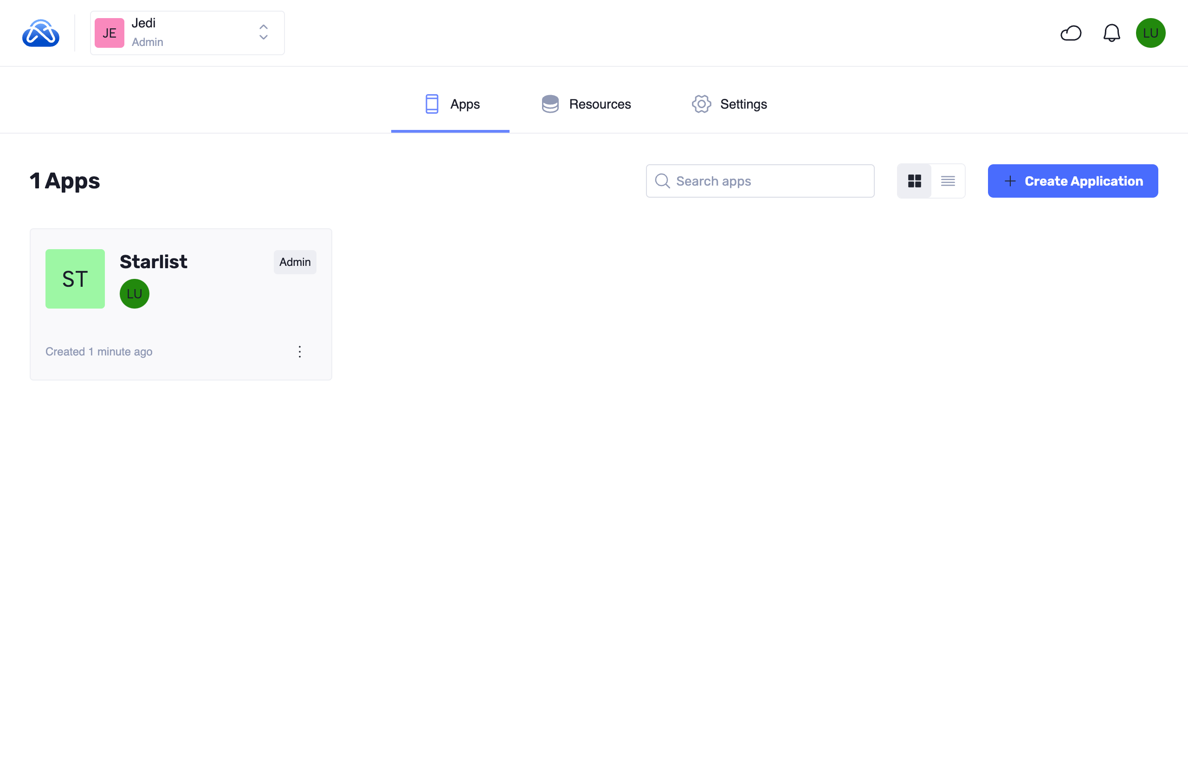
Task: Click the Admin badge on Starlist
Action: (295, 262)
